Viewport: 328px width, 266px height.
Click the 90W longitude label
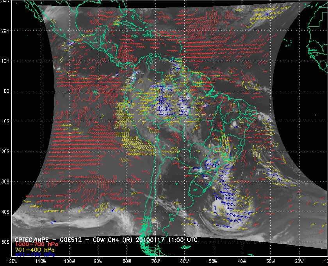coord(98,261)
